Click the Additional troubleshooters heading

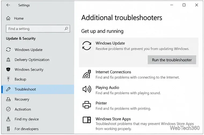[122, 18]
